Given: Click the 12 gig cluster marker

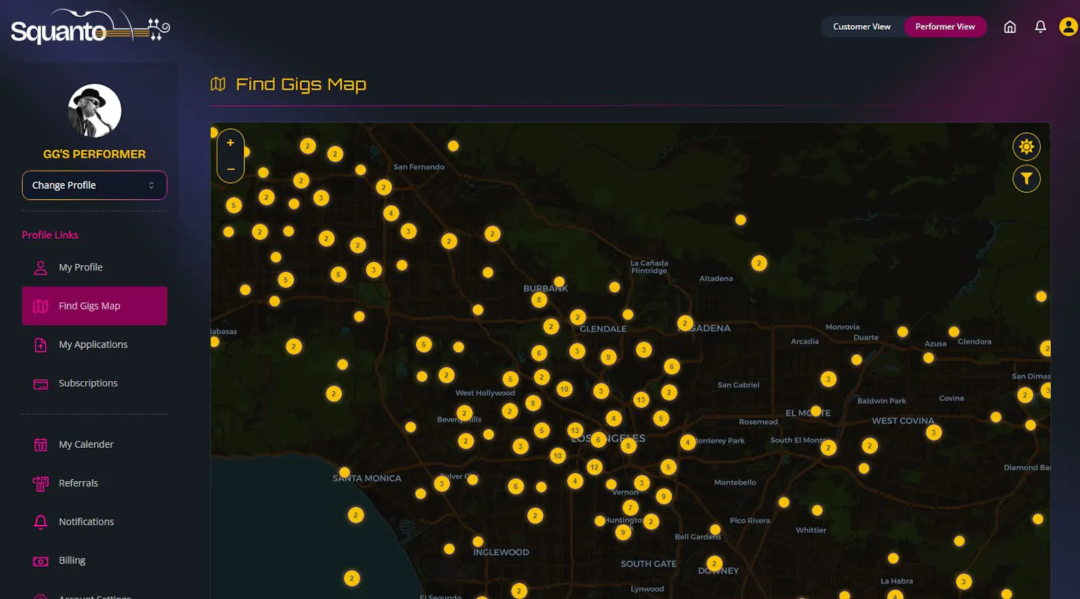Looking at the screenshot, I should coord(594,467).
